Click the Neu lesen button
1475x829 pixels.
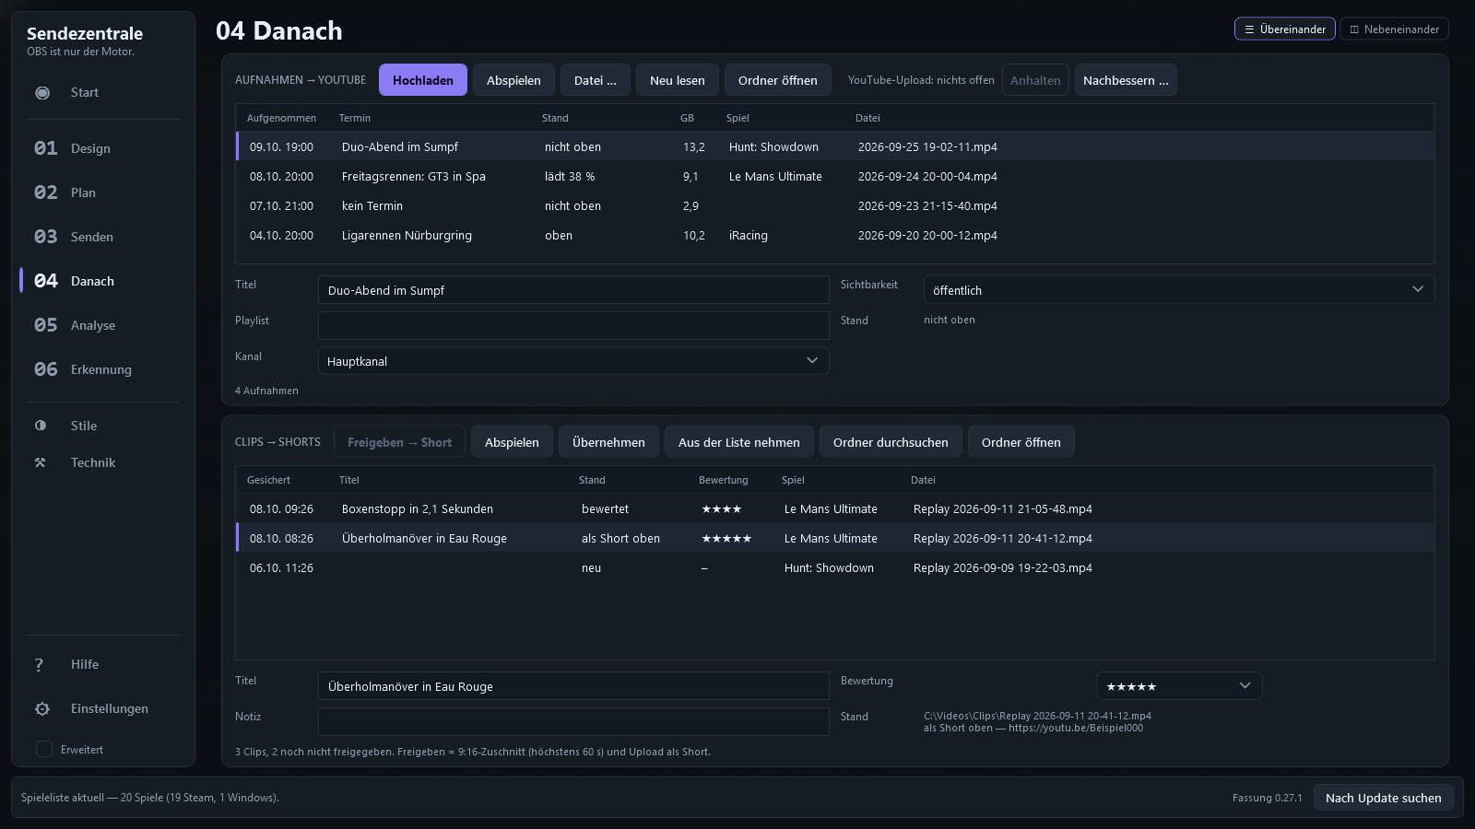[677, 80]
